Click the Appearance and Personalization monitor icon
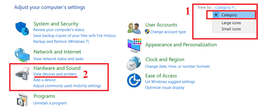This screenshot has height=110, width=258. (134, 45)
